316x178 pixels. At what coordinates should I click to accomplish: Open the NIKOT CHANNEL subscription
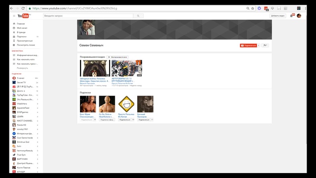tap(25, 121)
